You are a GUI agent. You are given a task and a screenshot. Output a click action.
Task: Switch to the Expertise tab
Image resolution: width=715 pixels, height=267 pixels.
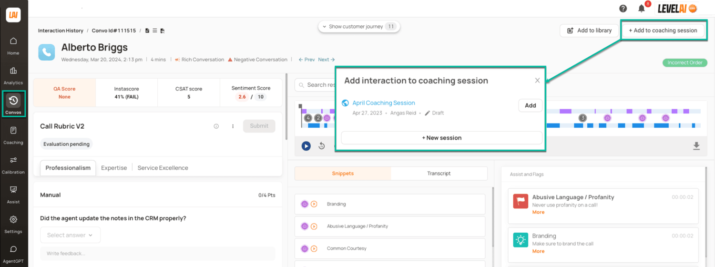[x=114, y=168]
